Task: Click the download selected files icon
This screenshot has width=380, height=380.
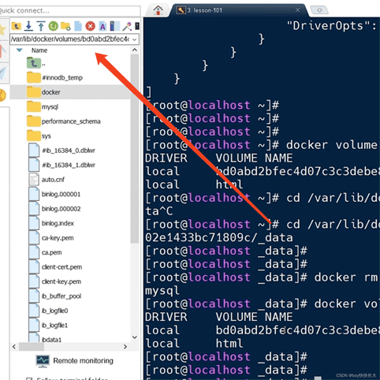Action: click(28, 26)
